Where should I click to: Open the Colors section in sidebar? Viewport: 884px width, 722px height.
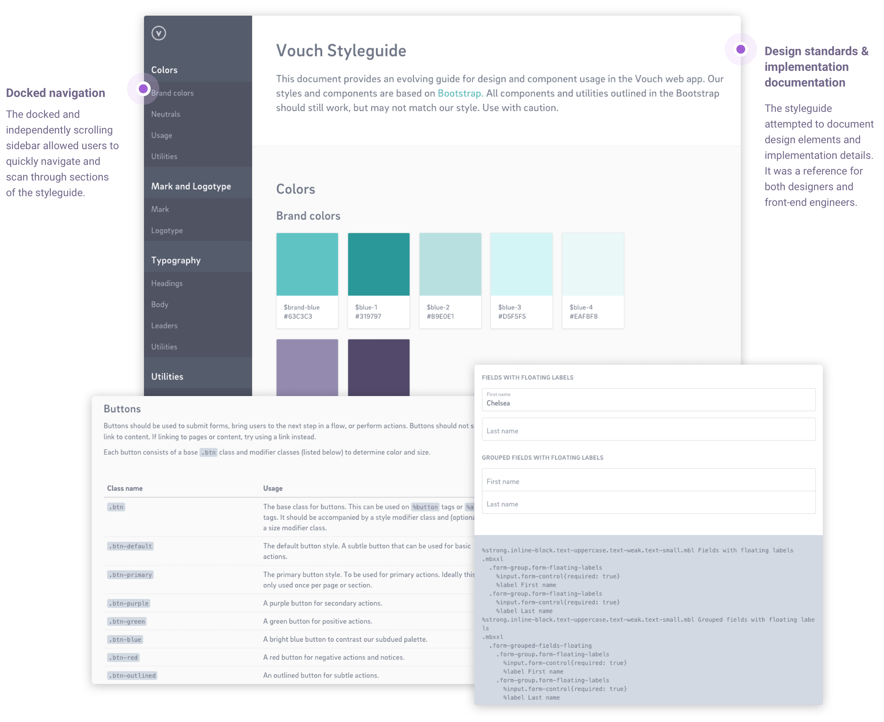click(164, 70)
